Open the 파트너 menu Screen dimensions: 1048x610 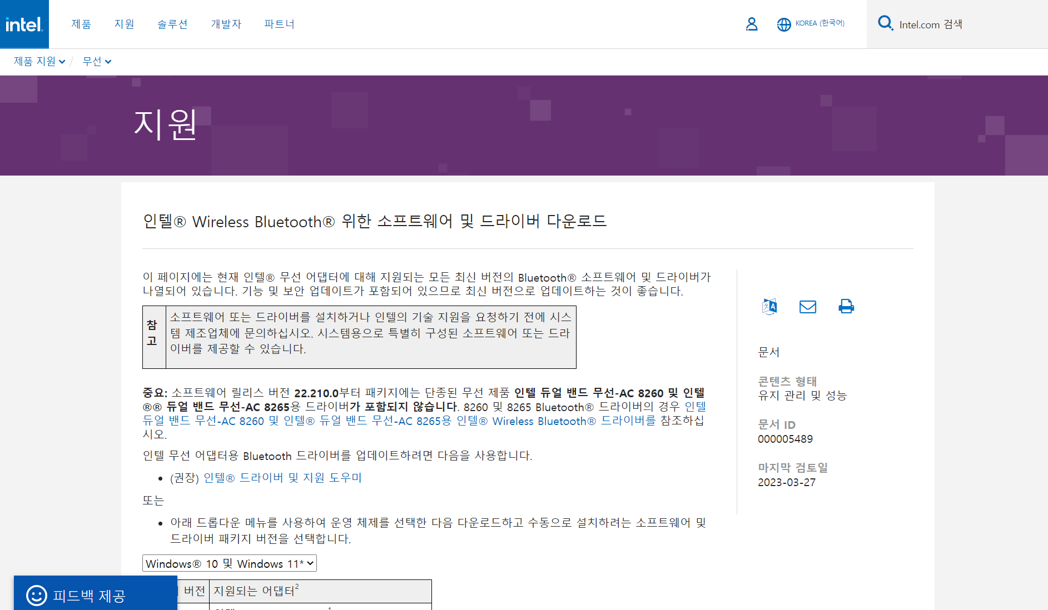[279, 24]
